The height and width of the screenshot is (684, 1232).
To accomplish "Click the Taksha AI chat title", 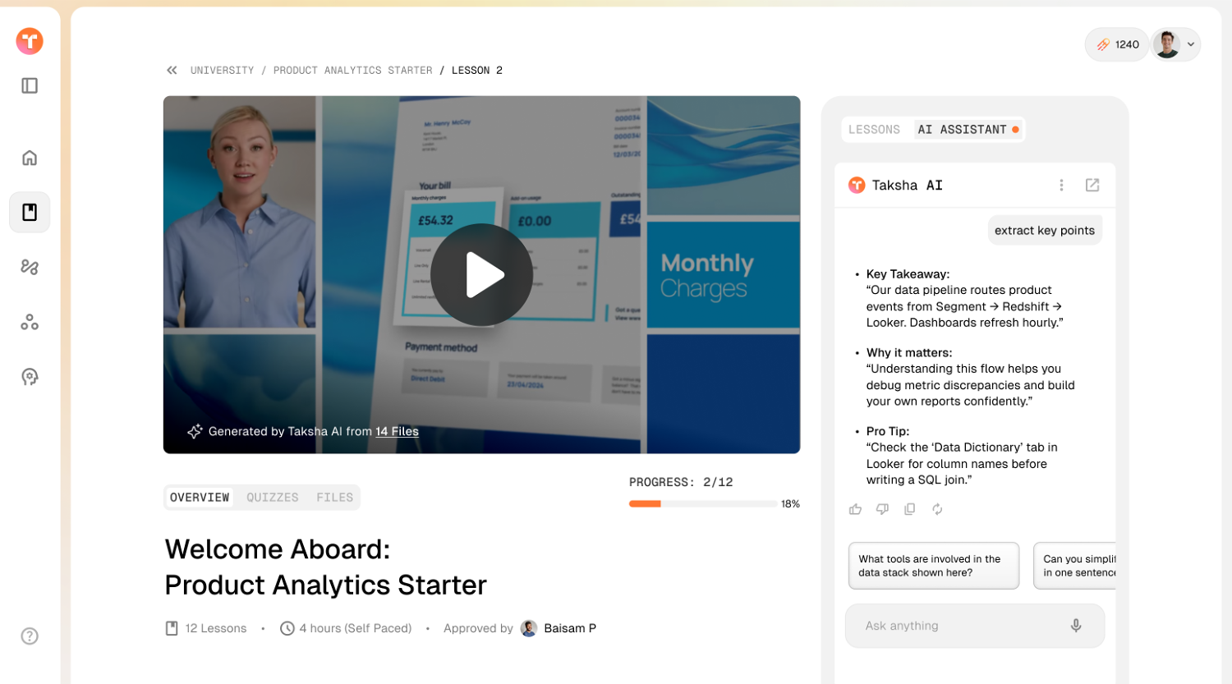I will pyautogui.click(x=908, y=186).
